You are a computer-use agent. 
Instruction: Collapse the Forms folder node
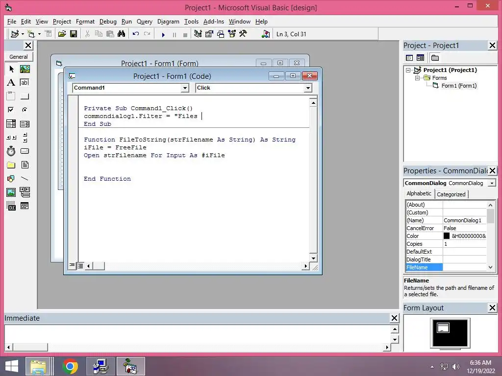(417, 78)
